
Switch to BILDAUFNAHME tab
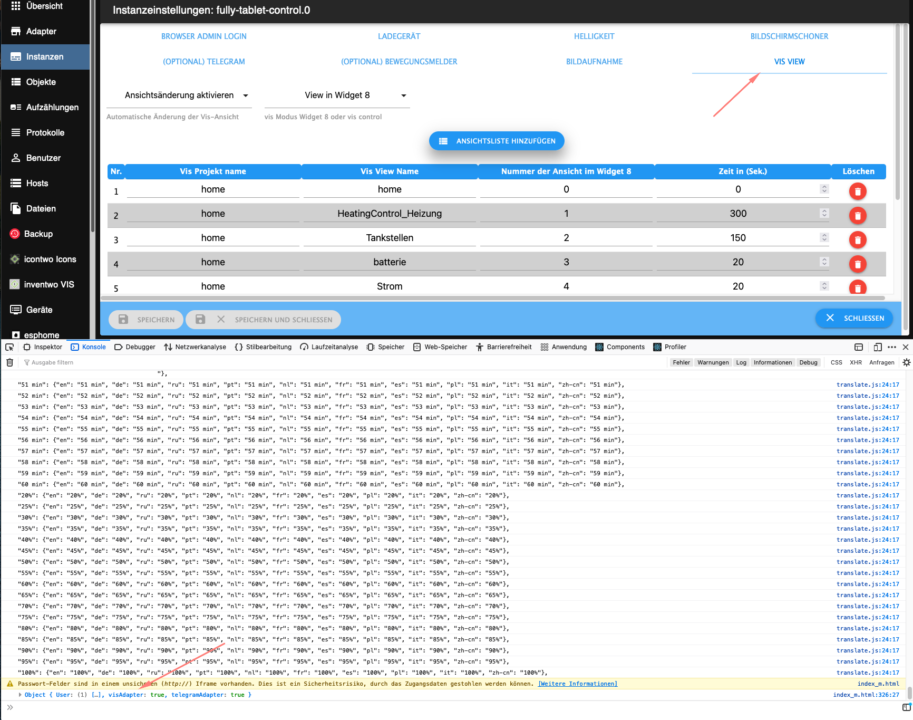pos(594,62)
